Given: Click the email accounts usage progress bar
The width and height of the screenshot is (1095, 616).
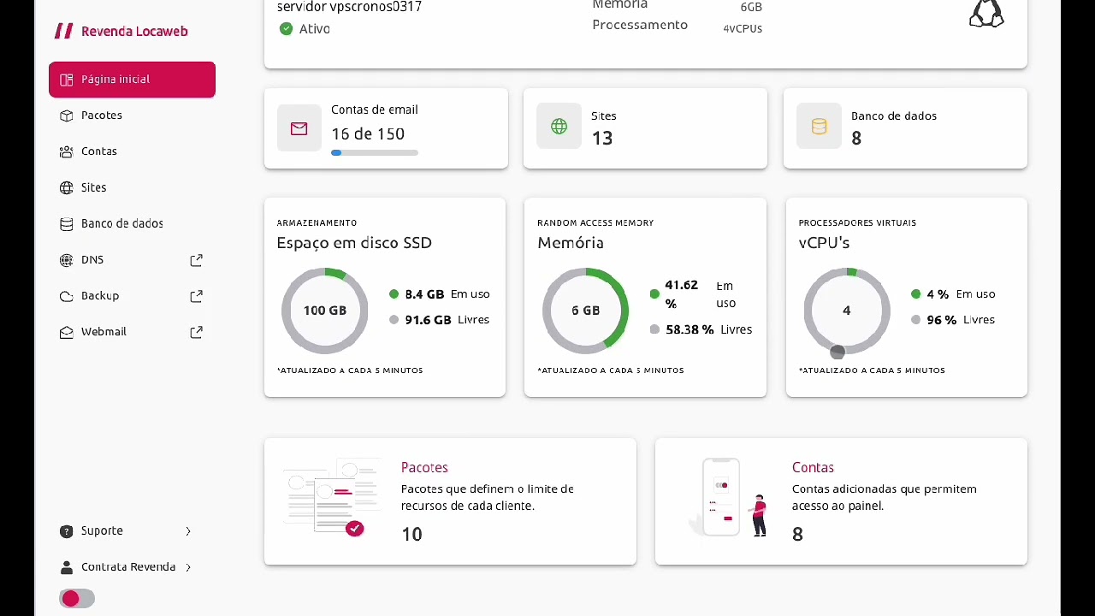Looking at the screenshot, I should (375, 153).
